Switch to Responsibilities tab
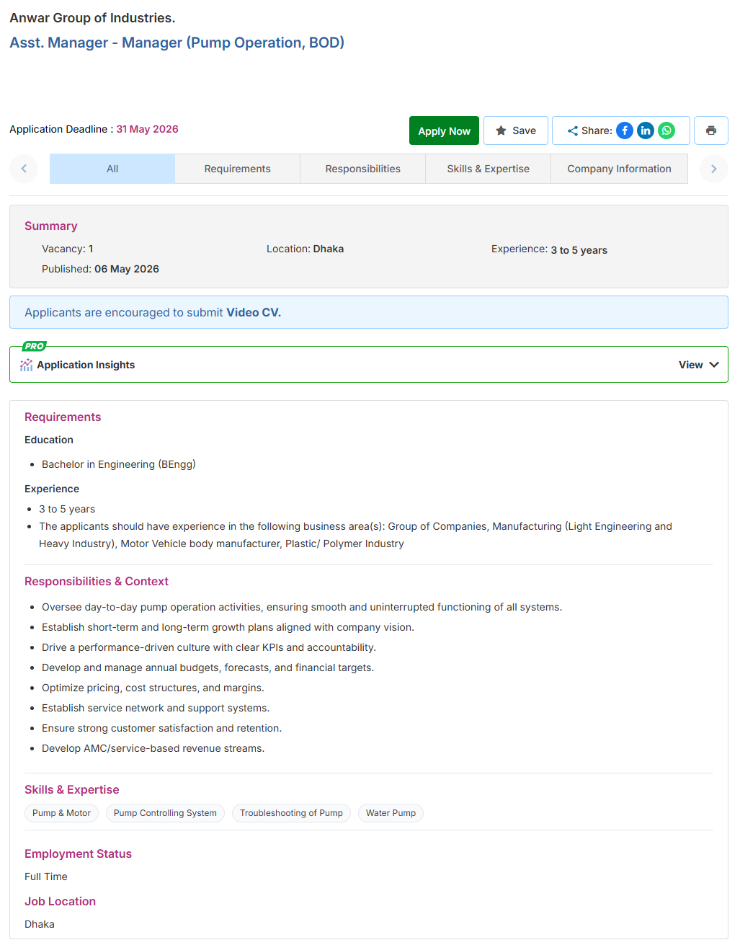The image size is (740, 945). (x=363, y=169)
